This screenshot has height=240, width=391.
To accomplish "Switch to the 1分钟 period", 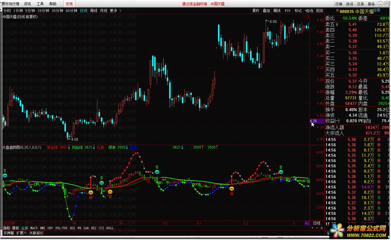I will point(18,11).
